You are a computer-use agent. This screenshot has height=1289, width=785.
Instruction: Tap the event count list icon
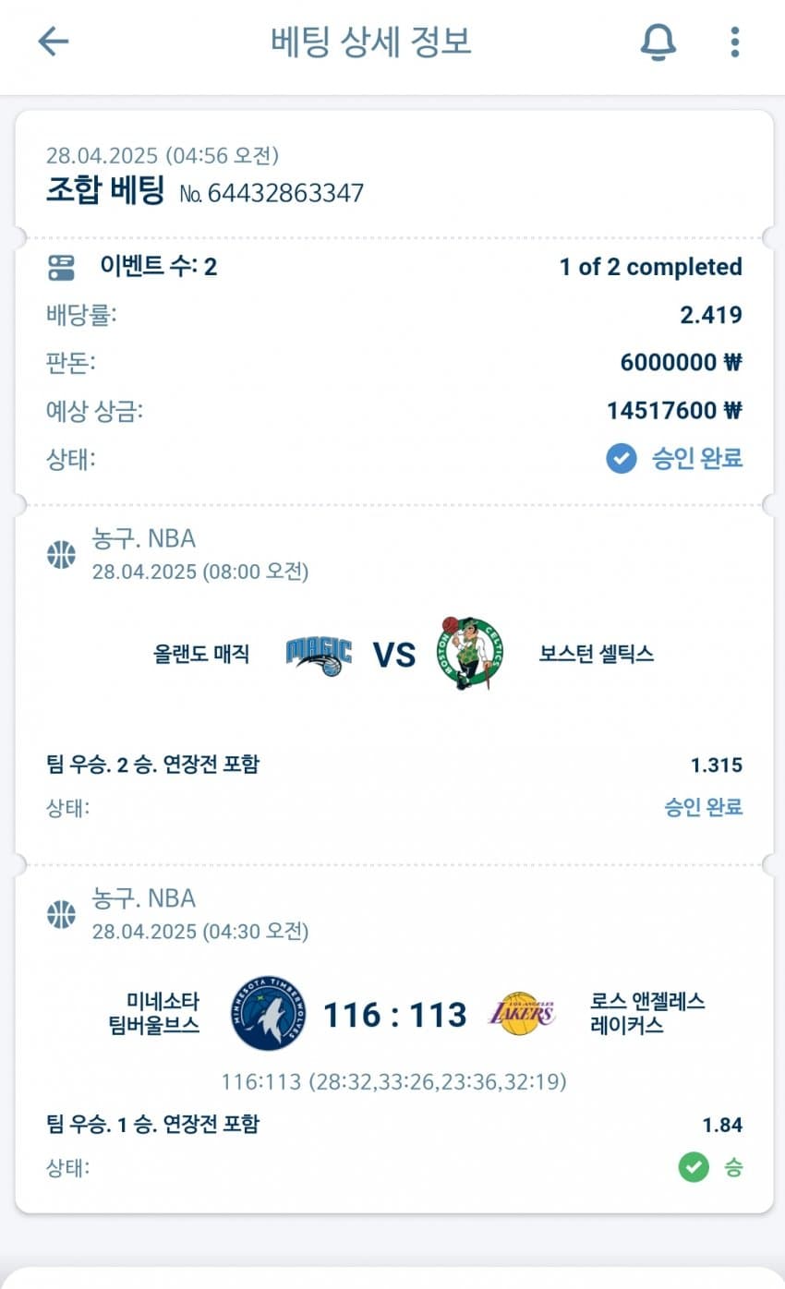[61, 268]
